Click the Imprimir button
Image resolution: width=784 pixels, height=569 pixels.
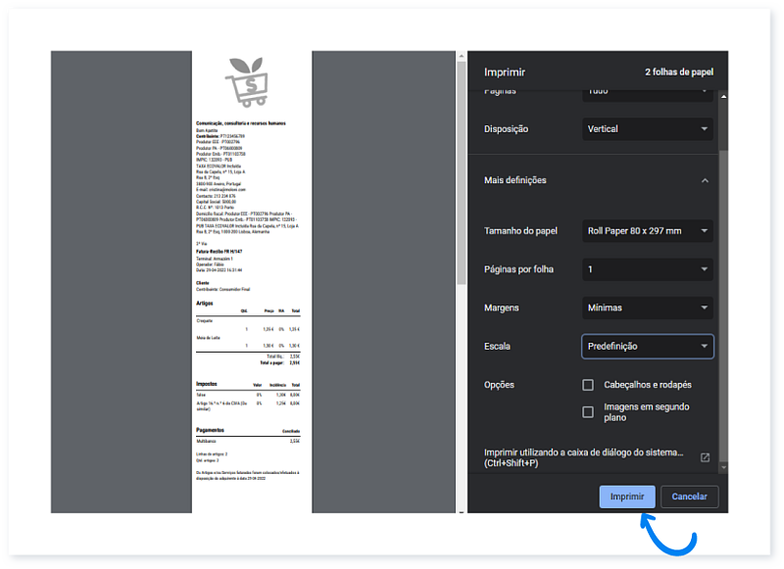point(627,497)
